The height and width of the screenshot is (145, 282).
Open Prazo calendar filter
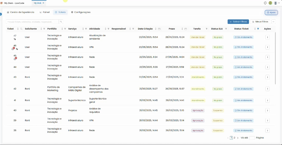pos(186,29)
